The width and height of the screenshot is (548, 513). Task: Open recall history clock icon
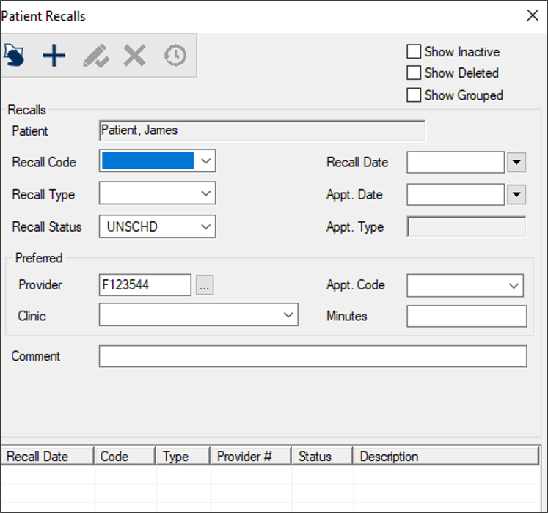pos(175,56)
